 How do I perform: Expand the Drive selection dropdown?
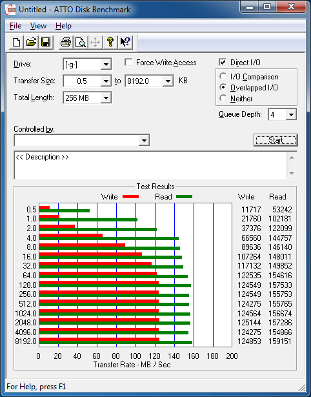point(106,65)
